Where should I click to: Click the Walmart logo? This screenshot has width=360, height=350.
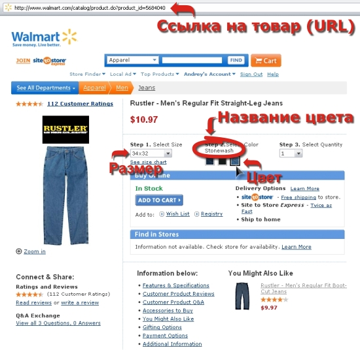coord(45,38)
